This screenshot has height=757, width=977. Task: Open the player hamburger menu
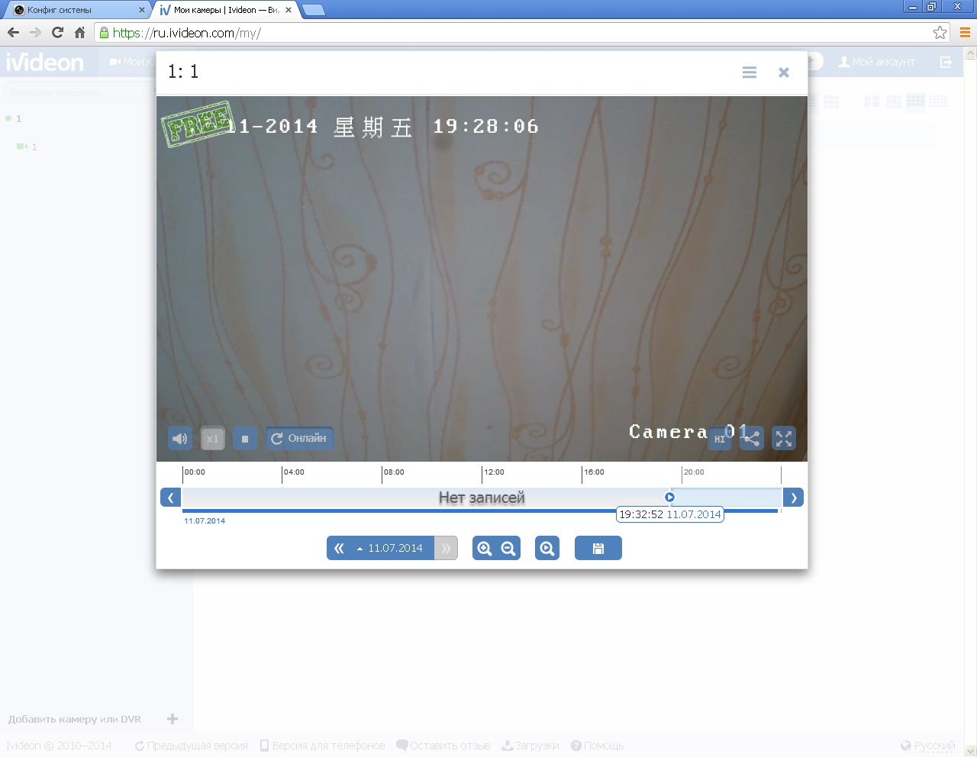[750, 72]
